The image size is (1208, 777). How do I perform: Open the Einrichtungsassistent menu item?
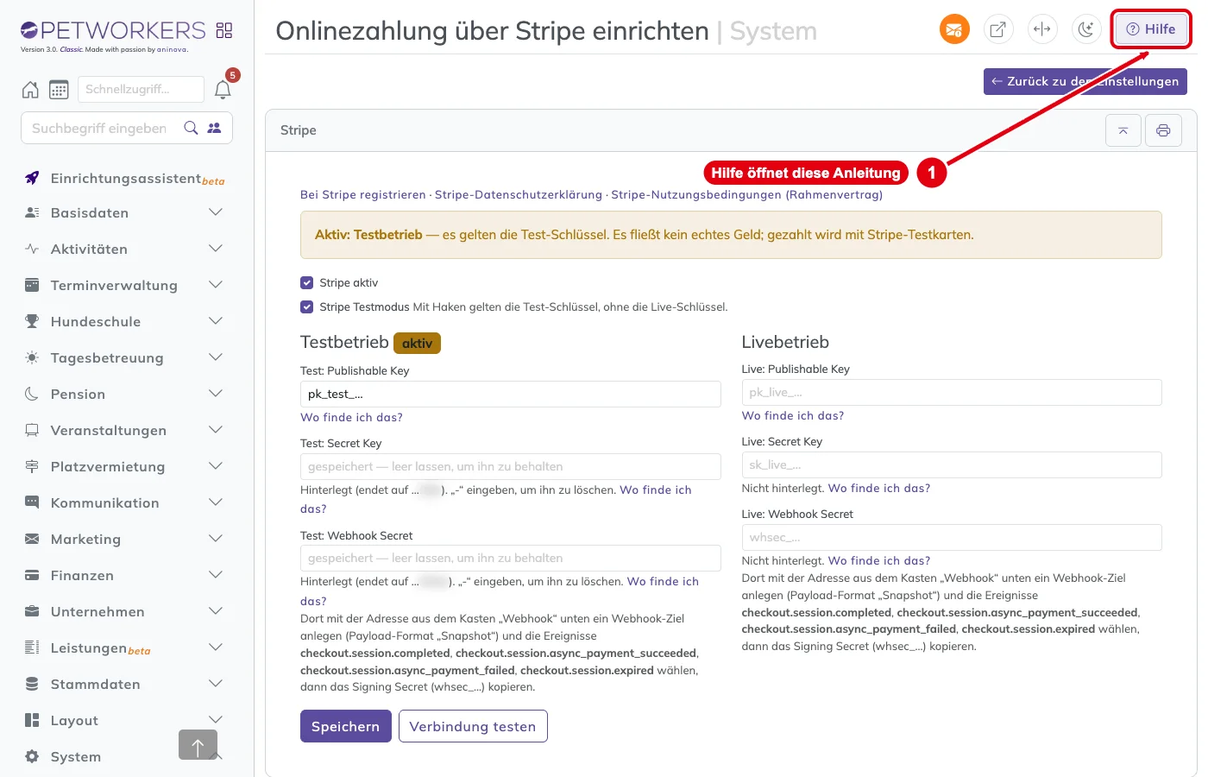click(x=127, y=178)
